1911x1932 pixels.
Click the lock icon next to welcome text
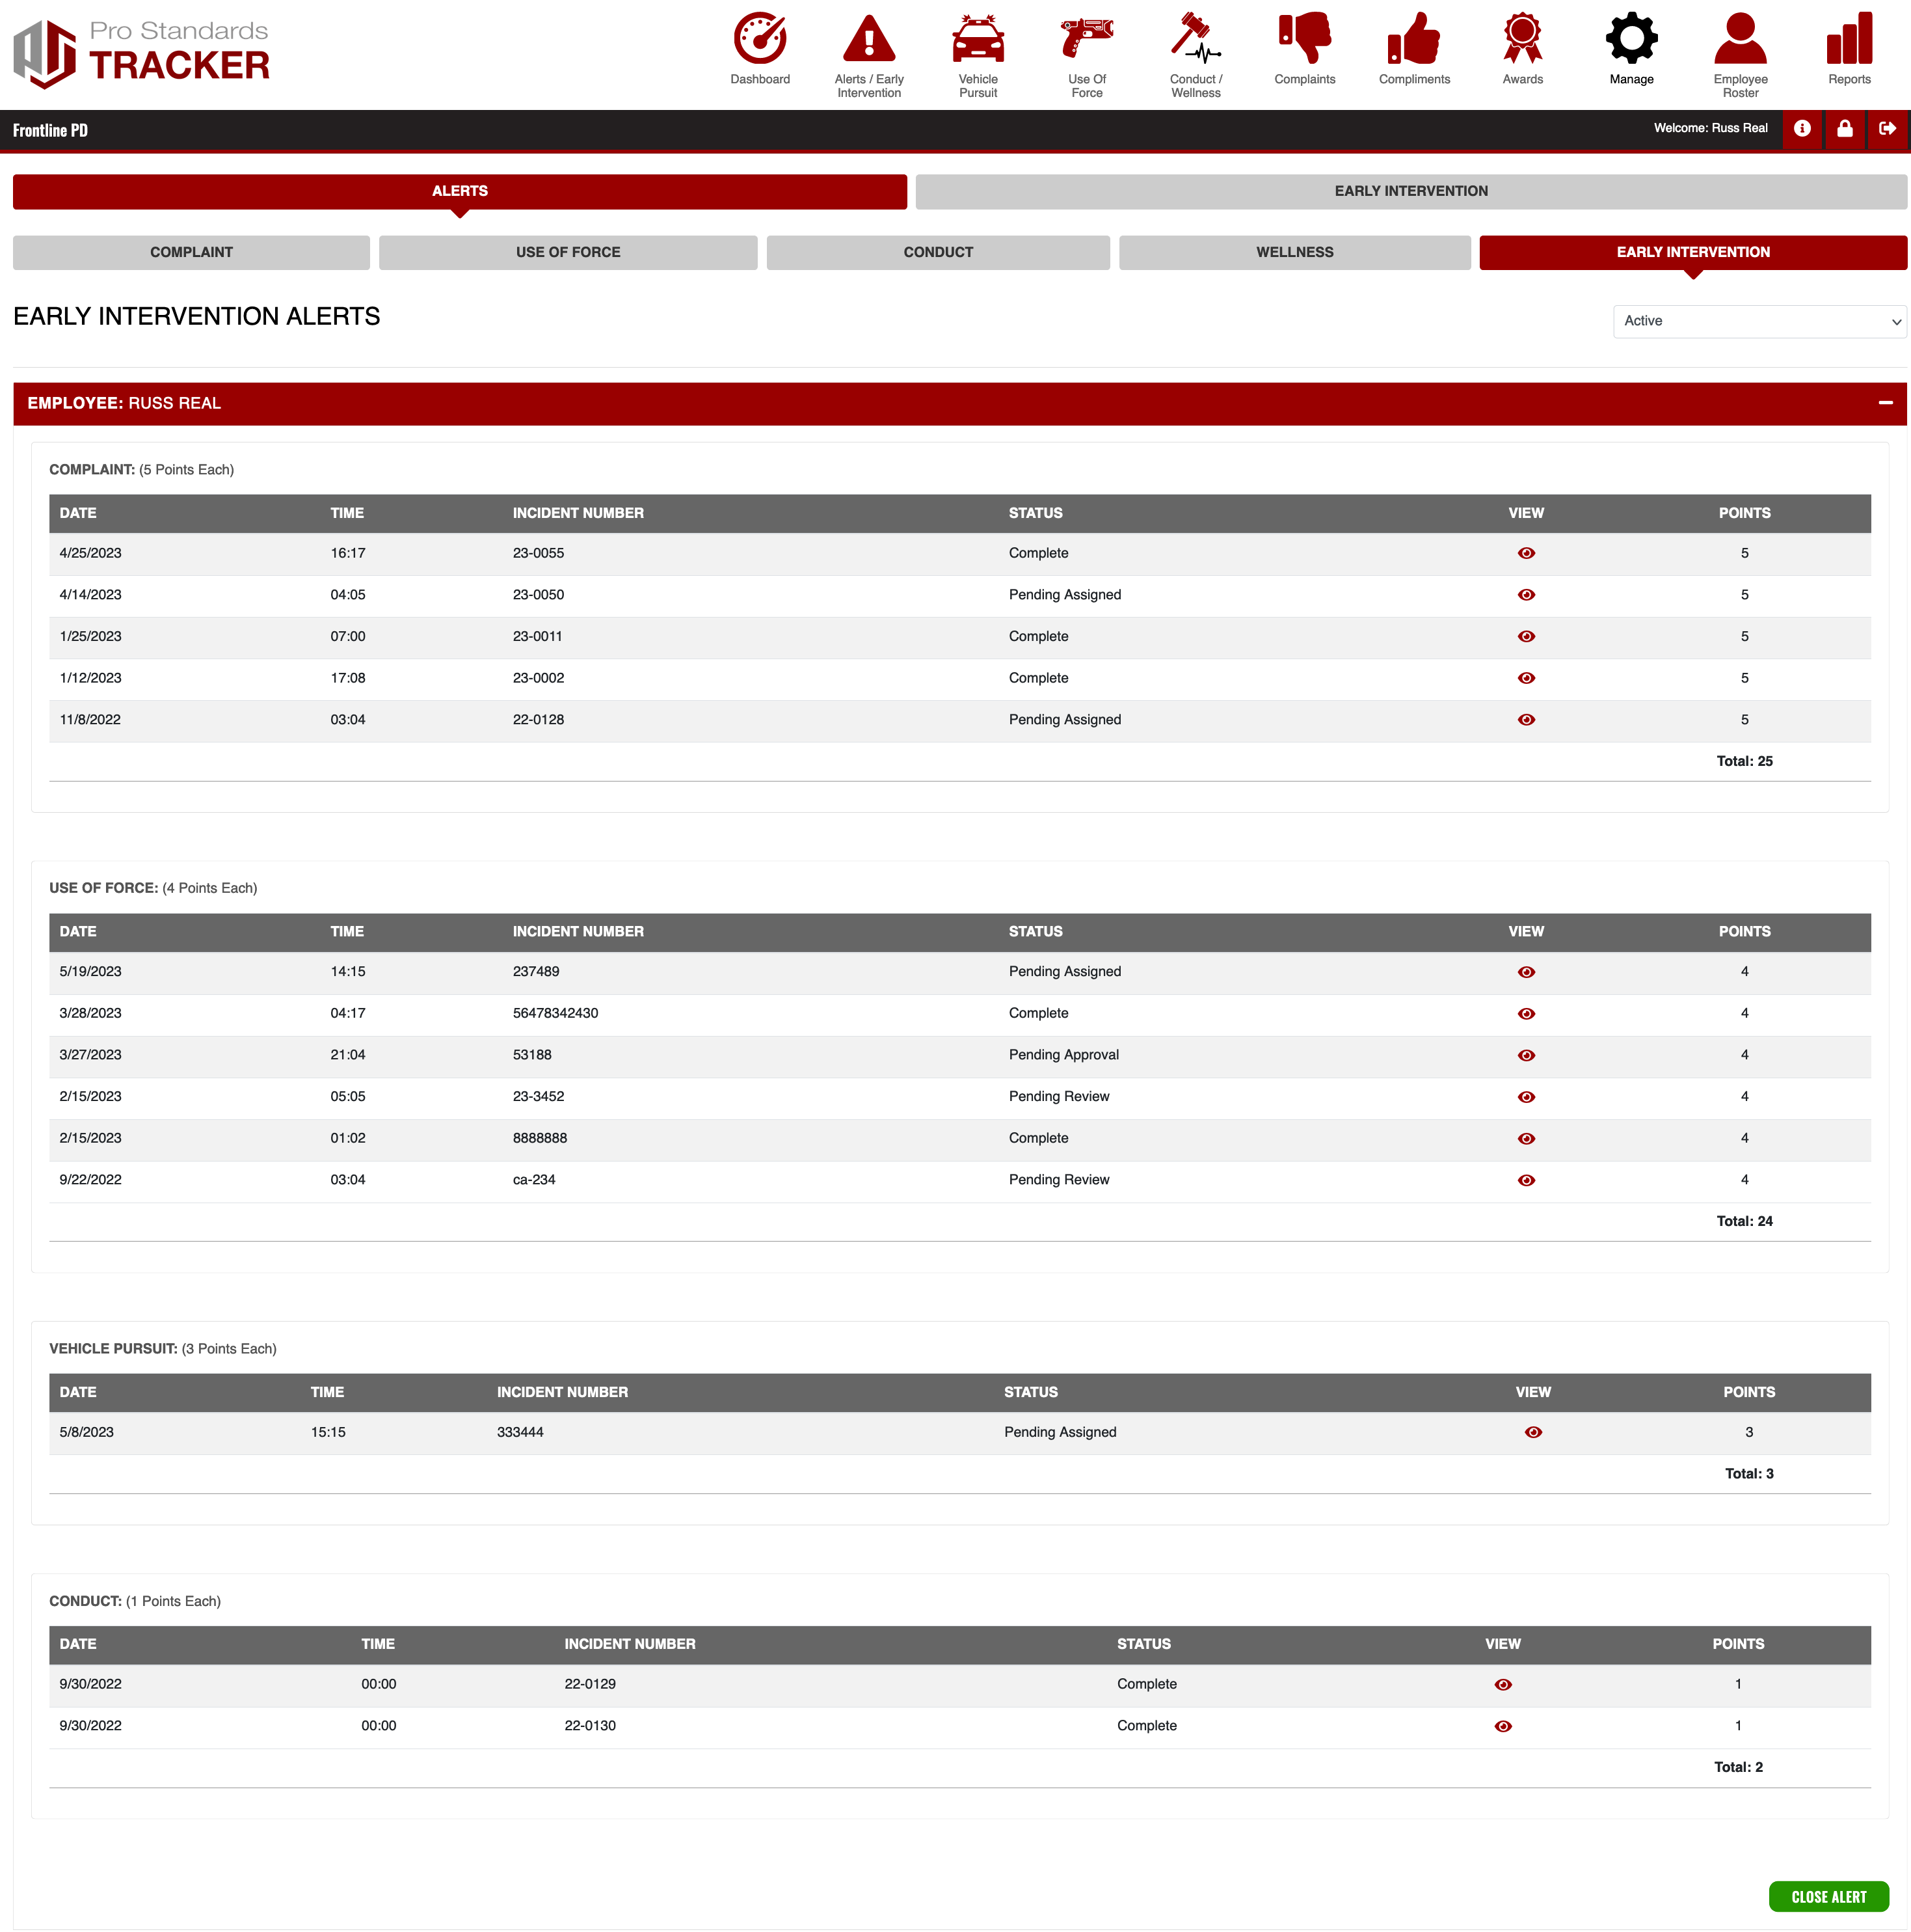point(1845,129)
